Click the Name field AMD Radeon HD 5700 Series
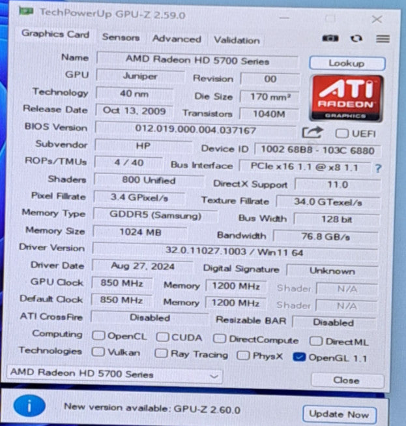This screenshot has width=406, height=426. [x=197, y=60]
